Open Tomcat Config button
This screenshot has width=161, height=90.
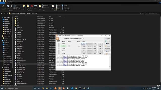95,53
